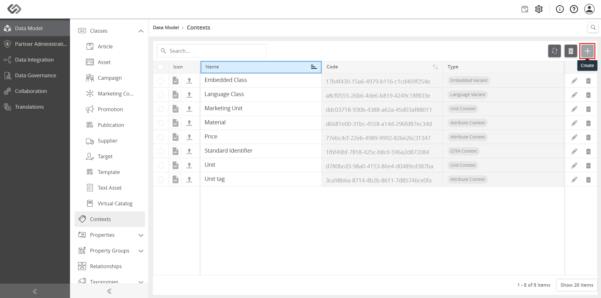Collapse the main dark sidebar
The width and height of the screenshot is (601, 298).
pos(35,291)
